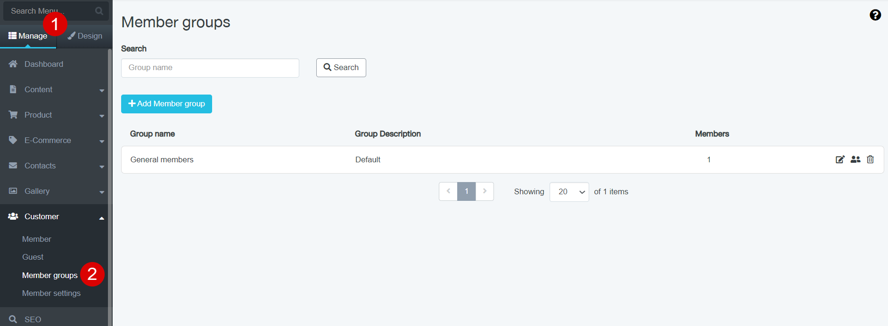This screenshot has width=888, height=326.
Task: Switch to the Manage tab
Action: tap(28, 36)
